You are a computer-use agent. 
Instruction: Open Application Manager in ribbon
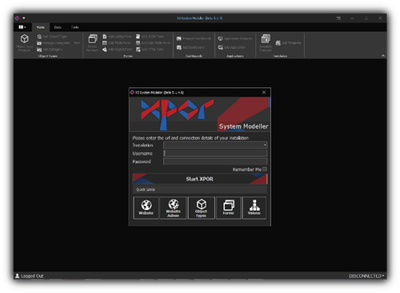click(x=235, y=38)
